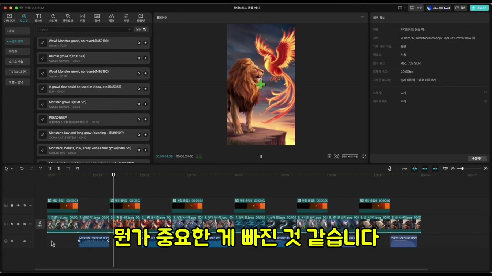Collapse the 사운드 효과 category
The image size is (492, 276).
[x=17, y=41]
